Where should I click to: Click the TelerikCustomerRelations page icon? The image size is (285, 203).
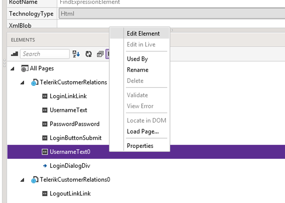(x=35, y=83)
